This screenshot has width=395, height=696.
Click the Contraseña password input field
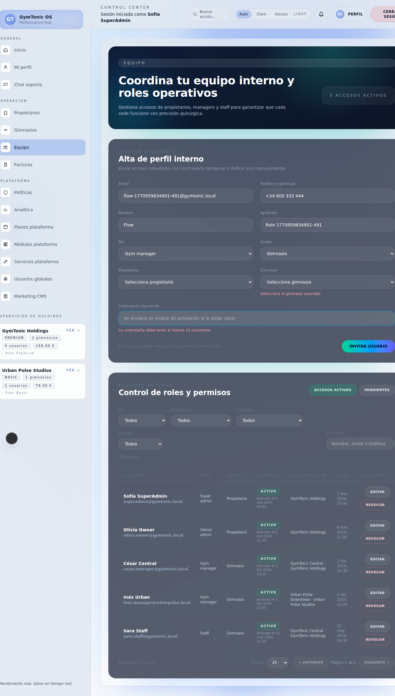[x=256, y=318]
